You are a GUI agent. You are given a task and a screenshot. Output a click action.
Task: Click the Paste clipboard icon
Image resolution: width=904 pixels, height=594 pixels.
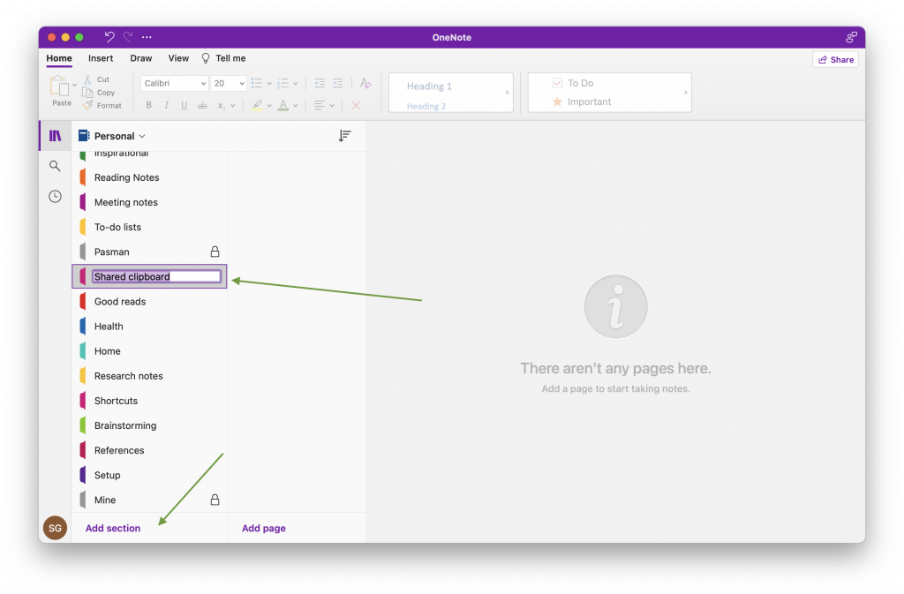click(59, 86)
